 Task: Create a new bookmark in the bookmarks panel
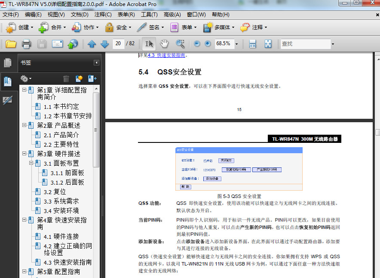[x=79, y=78]
